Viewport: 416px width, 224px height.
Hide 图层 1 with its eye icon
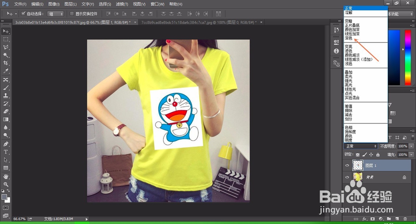point(347,165)
